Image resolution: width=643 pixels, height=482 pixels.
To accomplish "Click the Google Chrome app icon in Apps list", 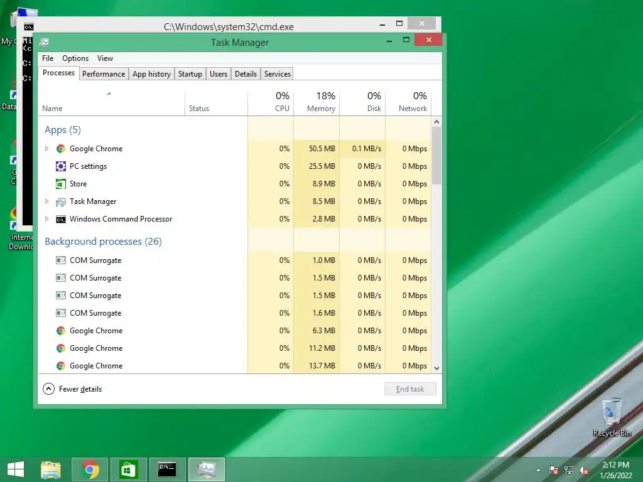I will click(x=61, y=149).
